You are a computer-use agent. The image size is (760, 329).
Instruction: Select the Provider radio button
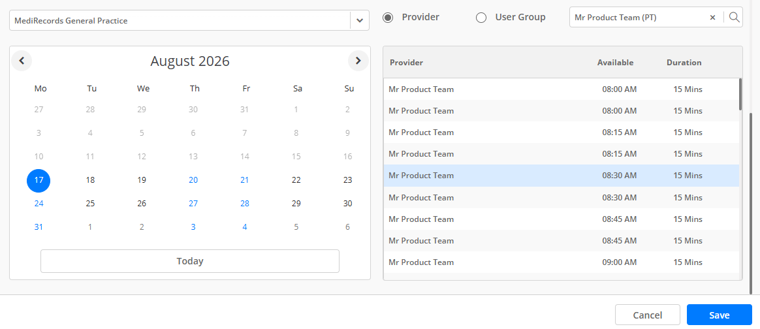point(388,18)
